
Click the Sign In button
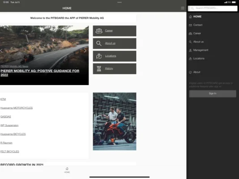tap(213, 94)
